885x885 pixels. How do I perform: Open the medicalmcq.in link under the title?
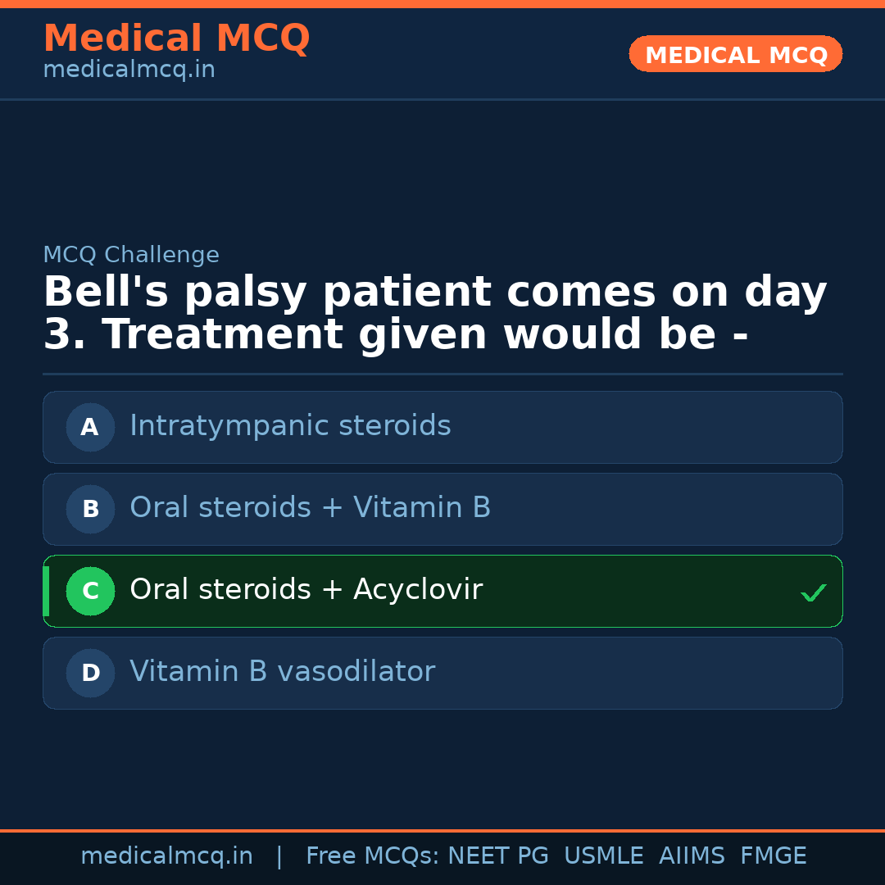[x=129, y=70]
